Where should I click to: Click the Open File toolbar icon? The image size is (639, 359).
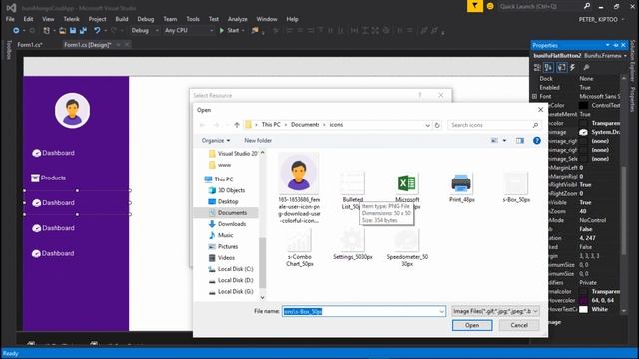(62, 31)
